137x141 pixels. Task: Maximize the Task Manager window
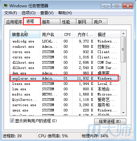point(117,6)
